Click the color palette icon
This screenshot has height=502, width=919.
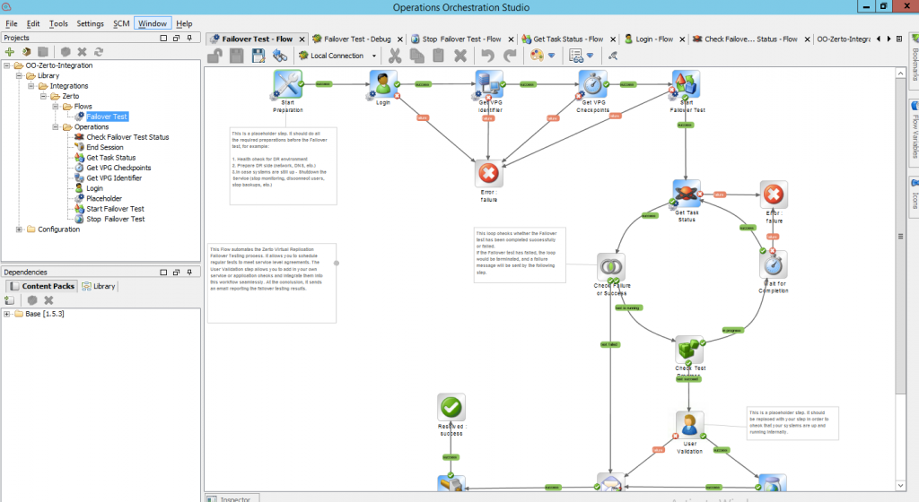click(537, 56)
